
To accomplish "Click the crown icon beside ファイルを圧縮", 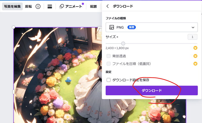I will [195, 64].
